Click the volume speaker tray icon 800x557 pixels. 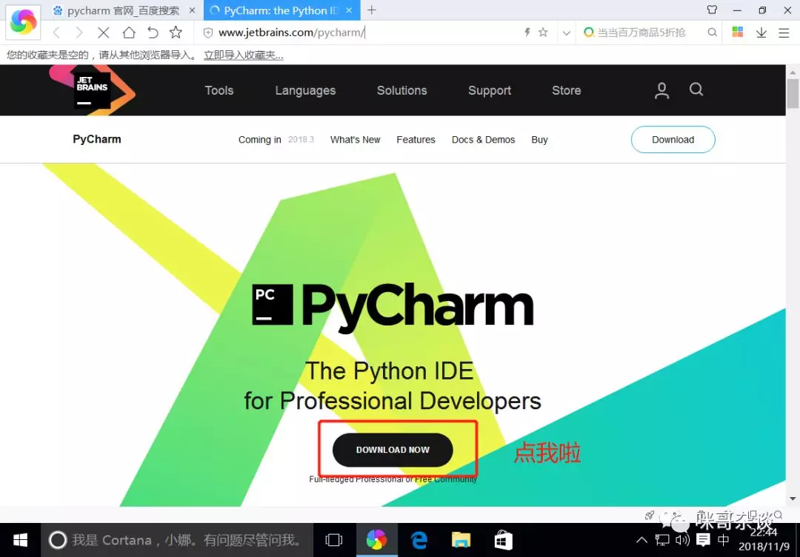pyautogui.click(x=682, y=540)
